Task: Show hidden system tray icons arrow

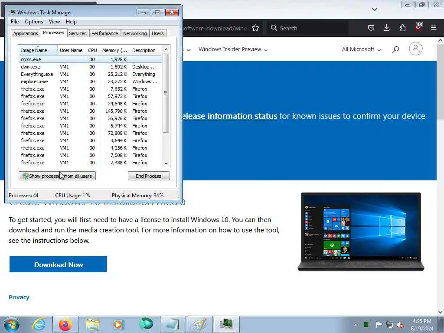Action: [x=356, y=325]
